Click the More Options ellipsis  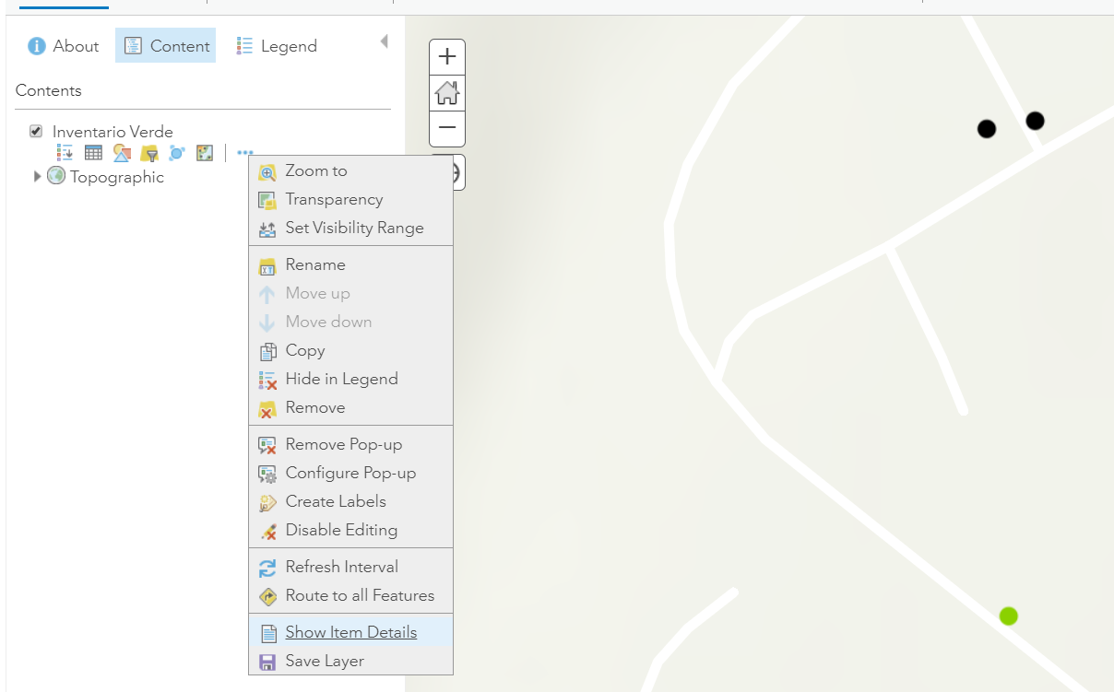coord(244,153)
